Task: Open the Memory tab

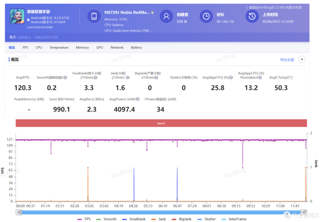Action: (x=82, y=48)
